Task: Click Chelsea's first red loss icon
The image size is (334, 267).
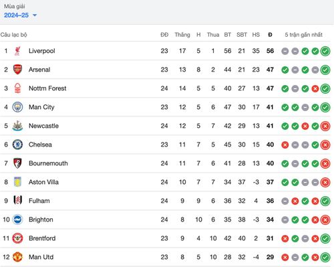Action: (285, 145)
